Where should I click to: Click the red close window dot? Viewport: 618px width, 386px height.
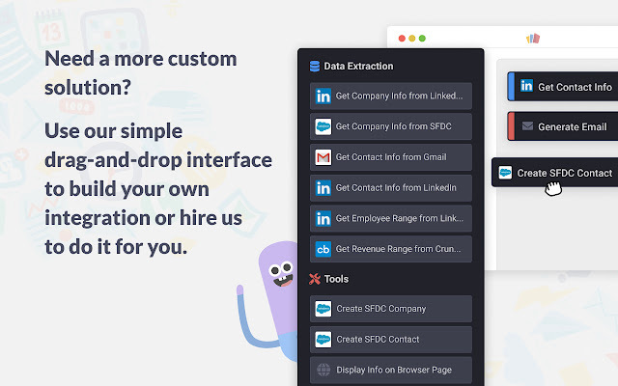(x=402, y=39)
